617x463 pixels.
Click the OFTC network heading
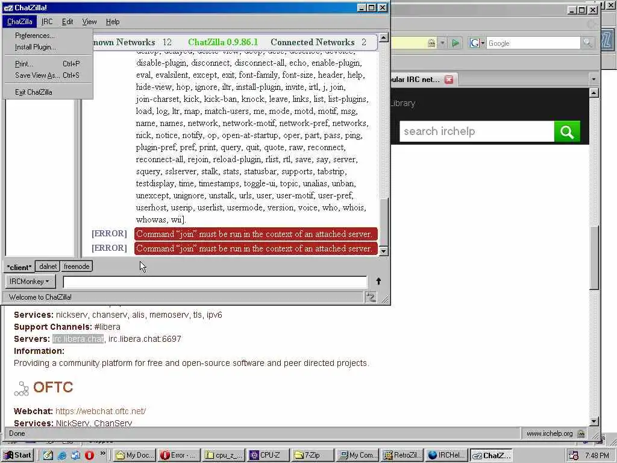tap(53, 387)
